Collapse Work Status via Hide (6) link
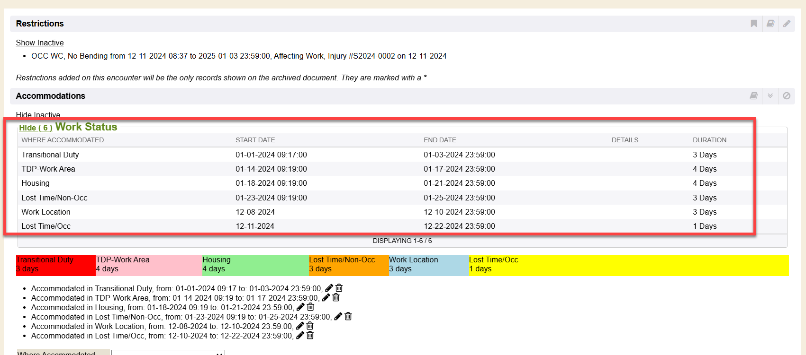 [36, 128]
